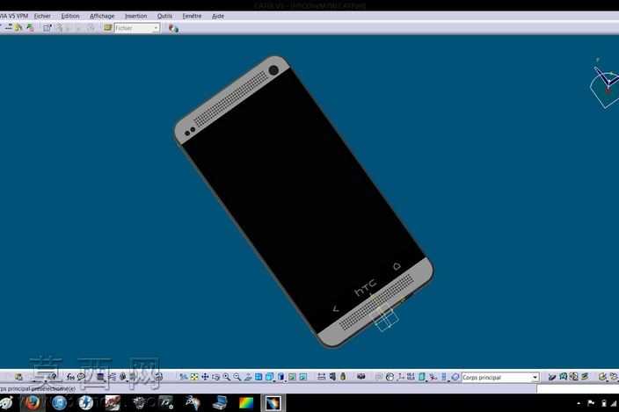Open the Corps principal body dropdown
619x412 pixels.
(x=500, y=378)
